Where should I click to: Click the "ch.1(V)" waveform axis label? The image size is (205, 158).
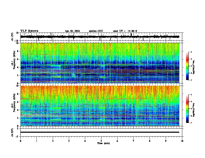coord(12,37)
